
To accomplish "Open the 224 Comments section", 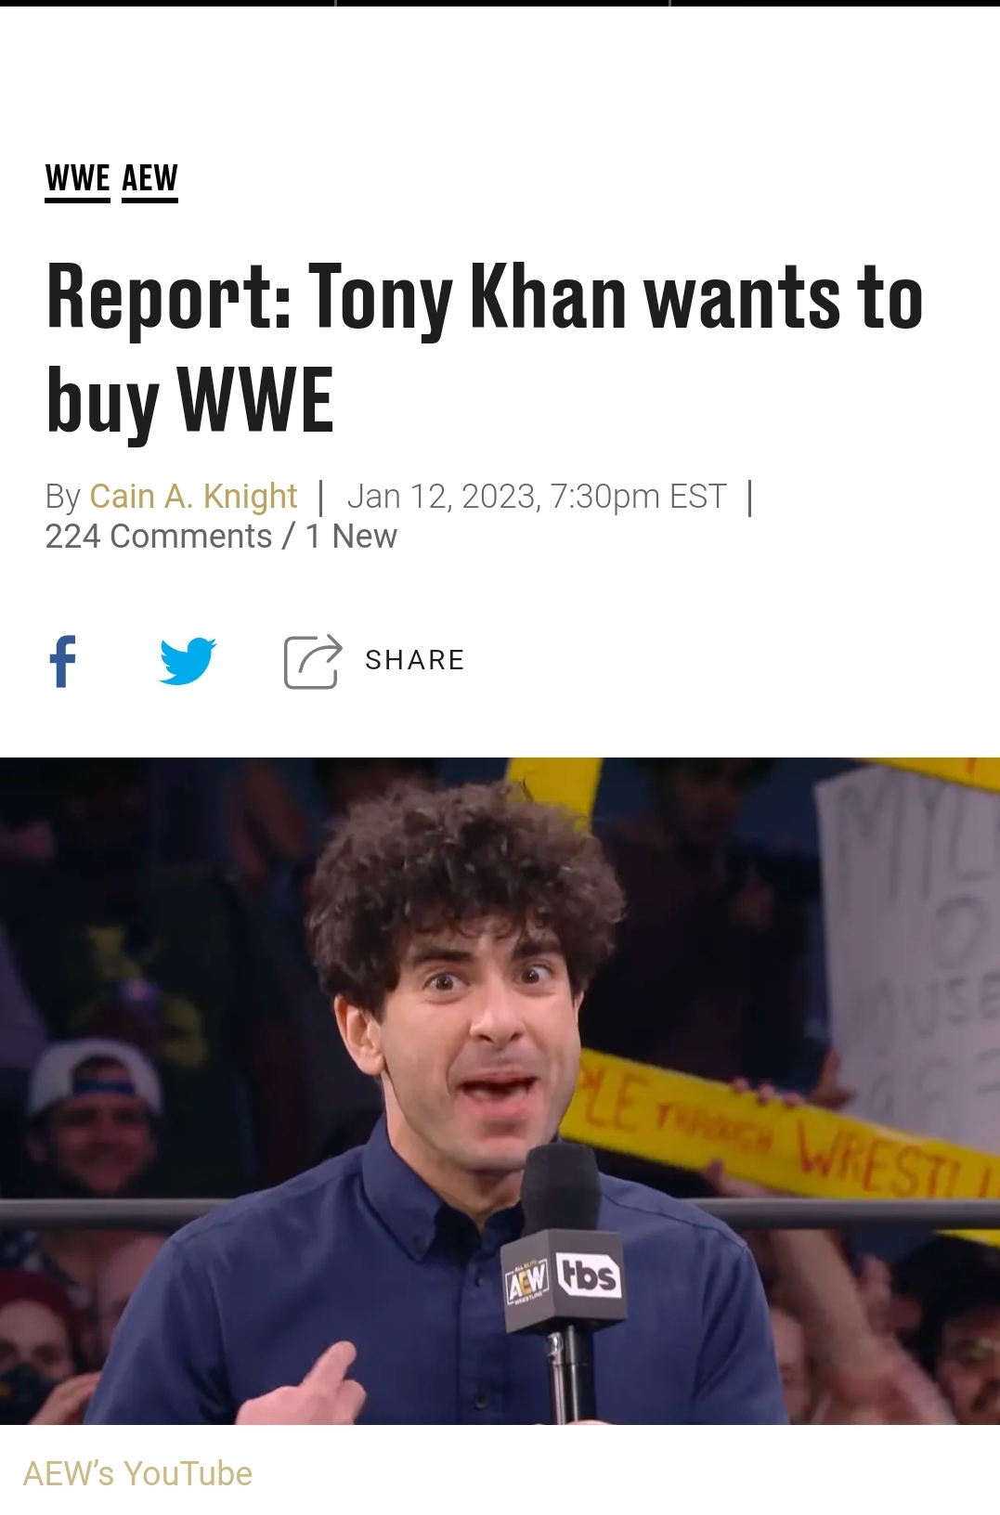I will [159, 537].
